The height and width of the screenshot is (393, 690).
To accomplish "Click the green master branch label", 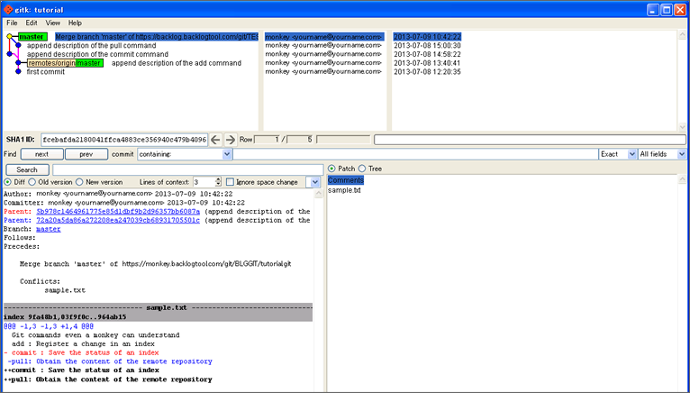I will [x=32, y=37].
